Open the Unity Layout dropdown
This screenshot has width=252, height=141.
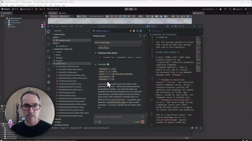click(x=238, y=9)
